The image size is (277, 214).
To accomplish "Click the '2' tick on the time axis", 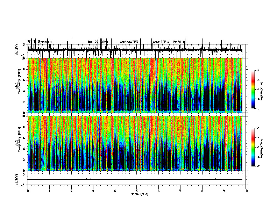I will [71, 191].
